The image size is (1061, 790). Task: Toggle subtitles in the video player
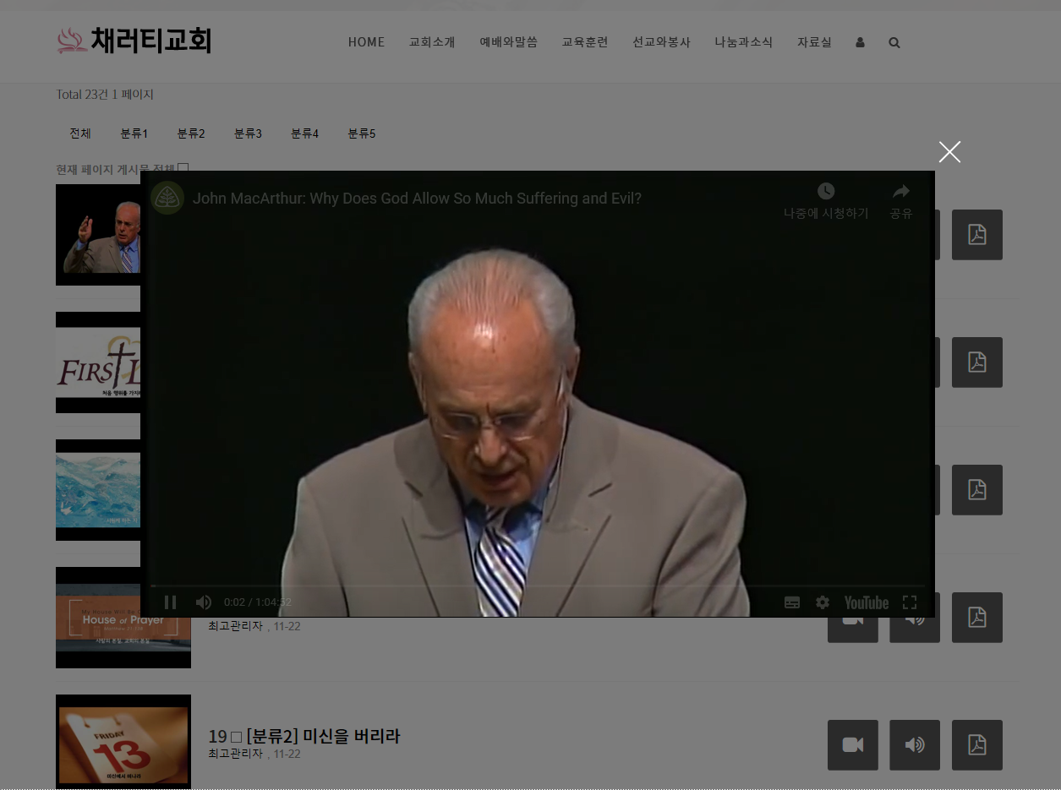(792, 602)
